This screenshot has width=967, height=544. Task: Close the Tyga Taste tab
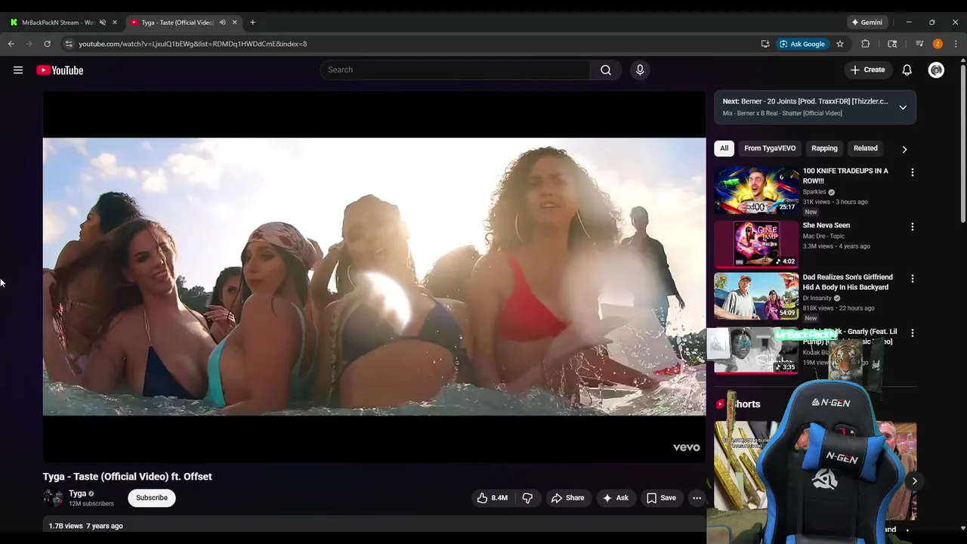point(234,23)
